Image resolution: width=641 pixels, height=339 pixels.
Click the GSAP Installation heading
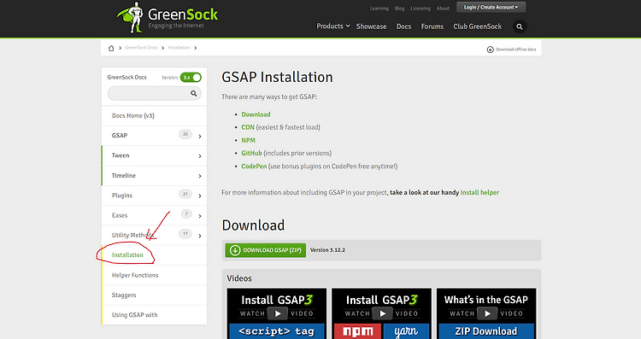(x=277, y=77)
